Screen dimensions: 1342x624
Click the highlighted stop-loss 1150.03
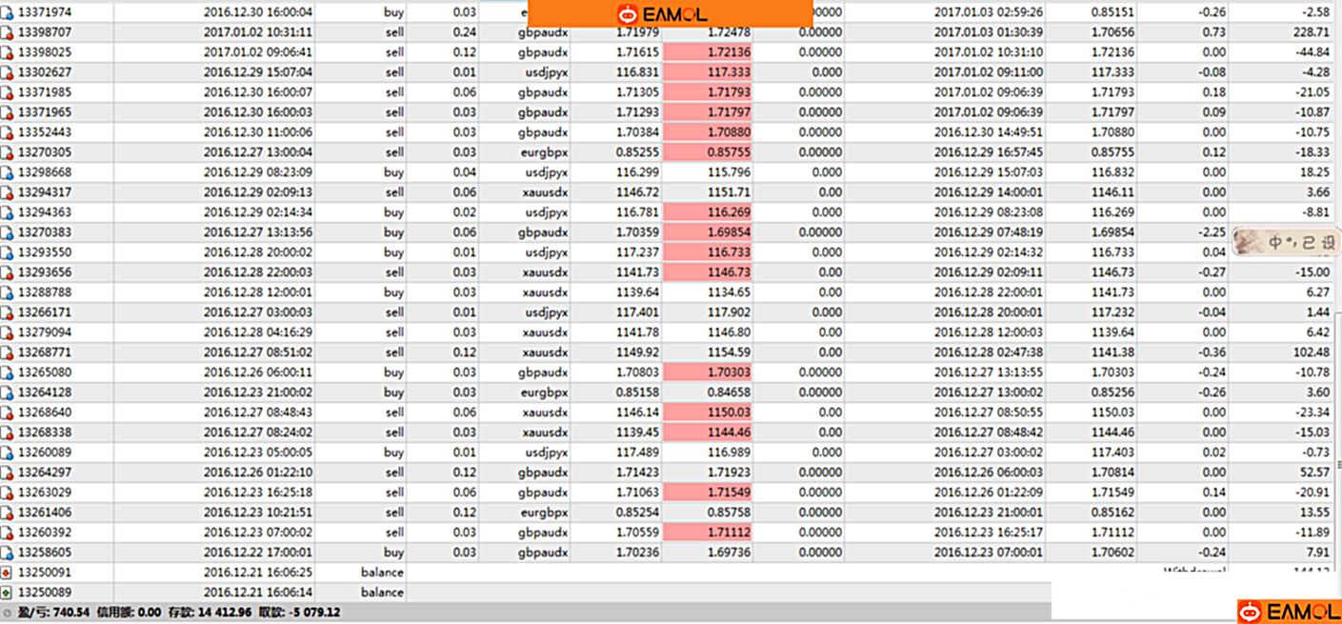click(x=708, y=413)
